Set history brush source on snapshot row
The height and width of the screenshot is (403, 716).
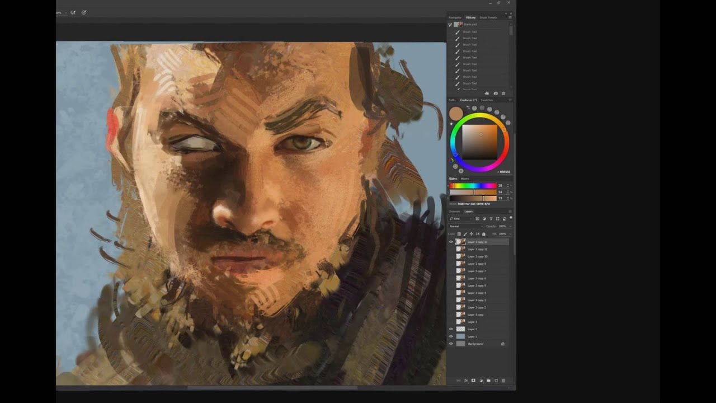[x=450, y=25]
